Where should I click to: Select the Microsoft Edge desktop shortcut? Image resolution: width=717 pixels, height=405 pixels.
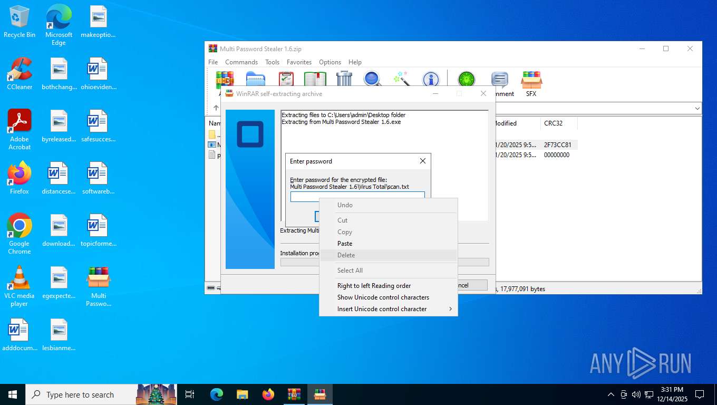click(59, 25)
